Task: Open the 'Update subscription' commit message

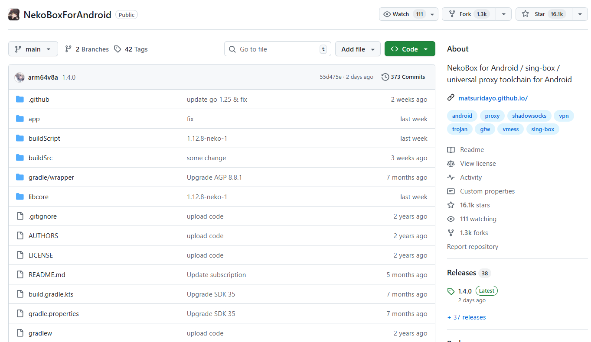Action: click(216, 274)
